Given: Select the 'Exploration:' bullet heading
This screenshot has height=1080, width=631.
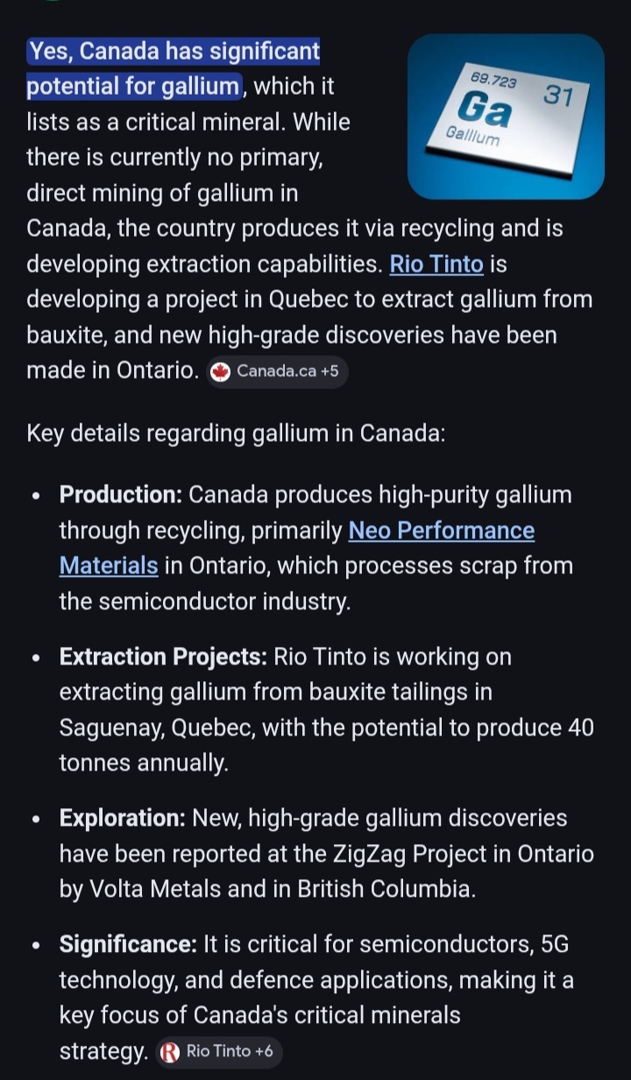Looking at the screenshot, I should (122, 819).
